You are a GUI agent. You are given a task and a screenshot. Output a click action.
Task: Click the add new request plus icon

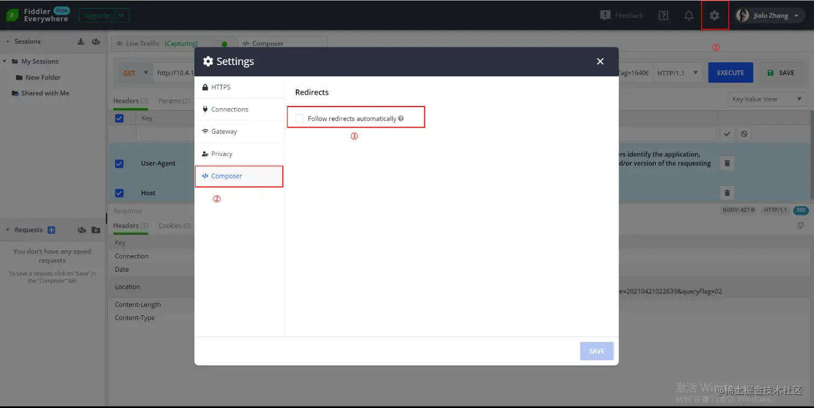pos(52,230)
